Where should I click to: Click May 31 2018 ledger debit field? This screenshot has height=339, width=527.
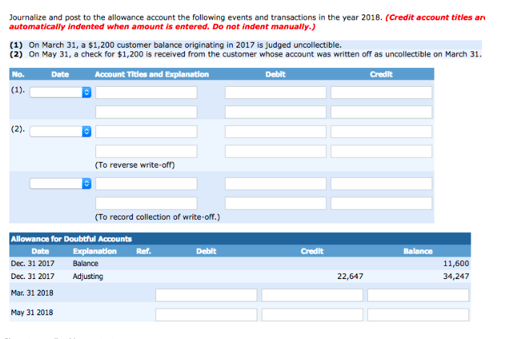206,315
